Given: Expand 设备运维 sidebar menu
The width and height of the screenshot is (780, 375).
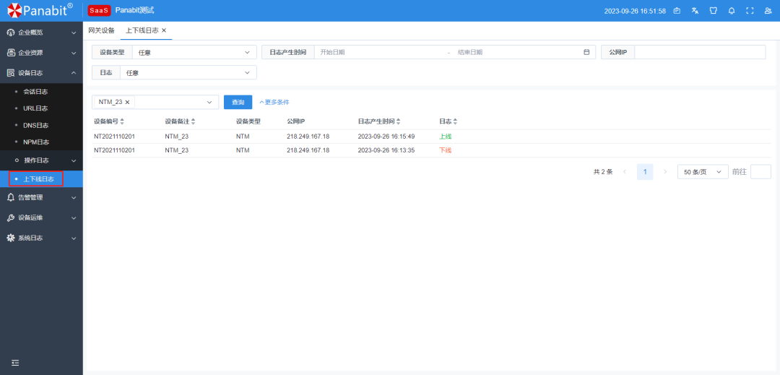Looking at the screenshot, I should 41,217.
